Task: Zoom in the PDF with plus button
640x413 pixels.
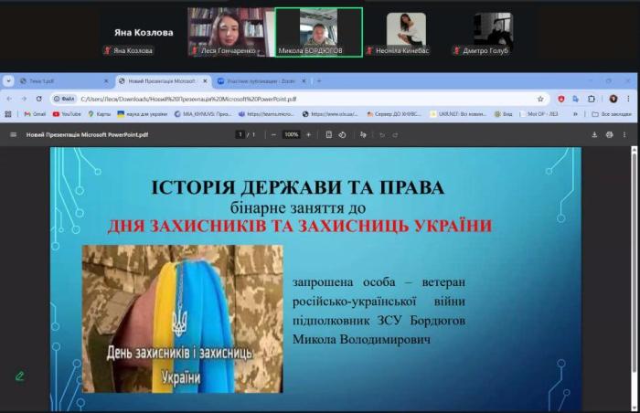Action: click(x=308, y=134)
